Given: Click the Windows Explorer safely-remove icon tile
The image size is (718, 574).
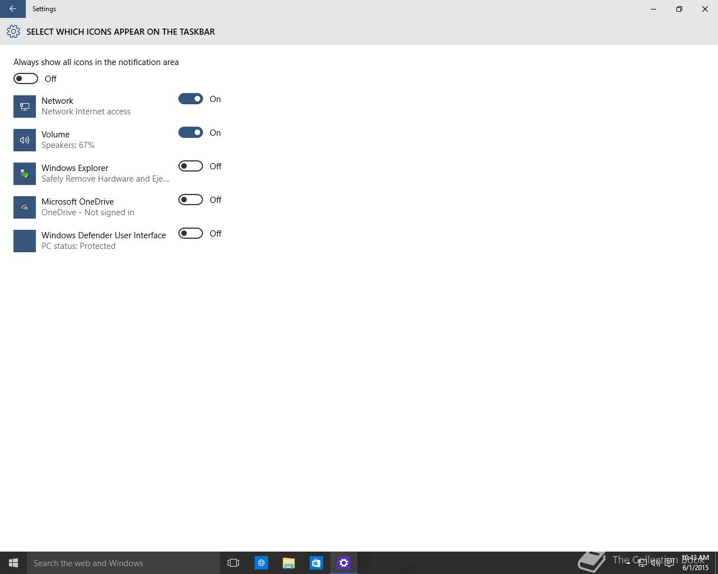Looking at the screenshot, I should pos(25,174).
